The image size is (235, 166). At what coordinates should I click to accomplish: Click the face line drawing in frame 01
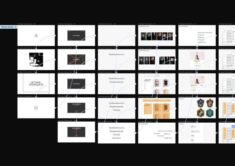[x=36, y=108]
